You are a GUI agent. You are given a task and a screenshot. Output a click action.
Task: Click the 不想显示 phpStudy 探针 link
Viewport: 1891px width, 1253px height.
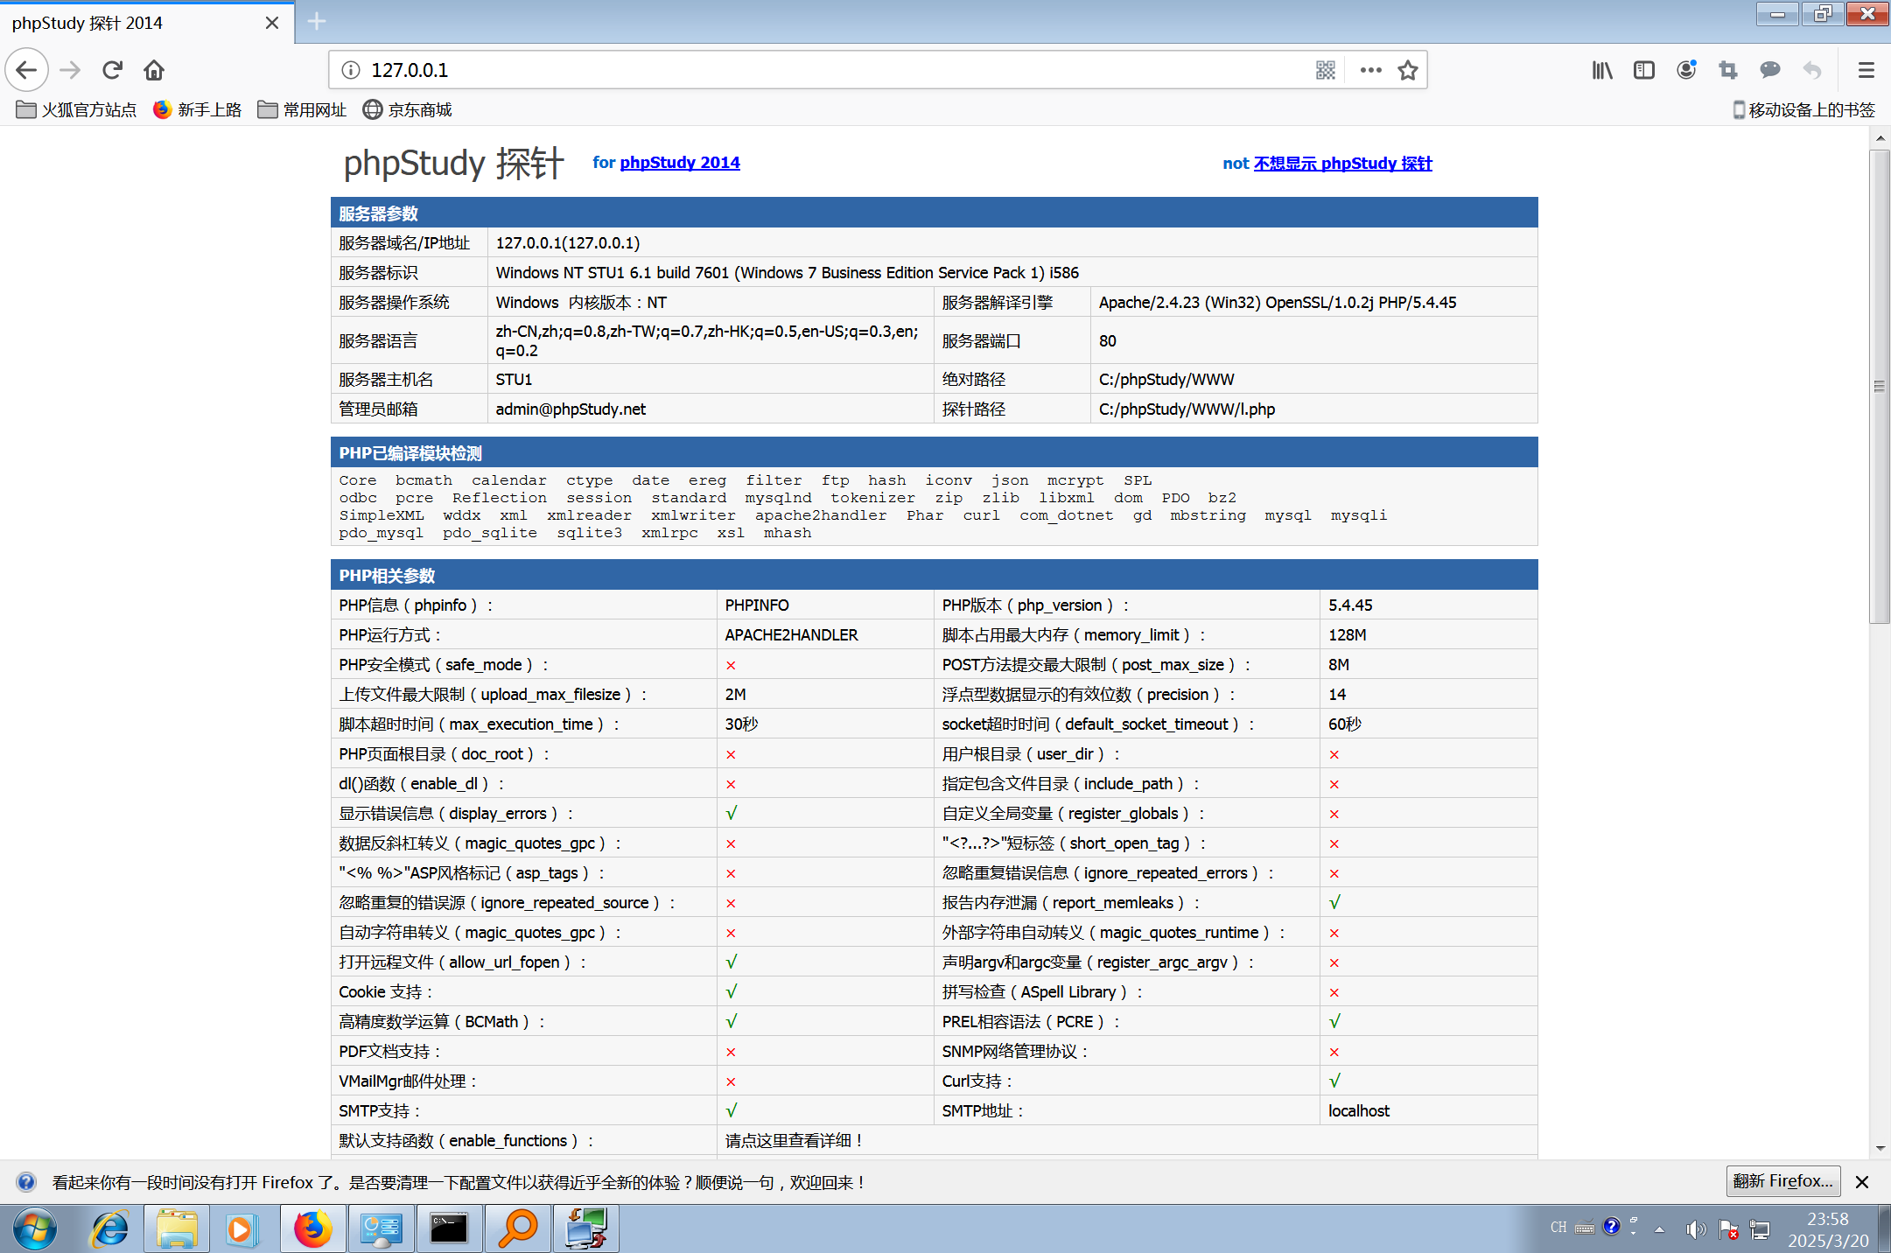point(1342,164)
